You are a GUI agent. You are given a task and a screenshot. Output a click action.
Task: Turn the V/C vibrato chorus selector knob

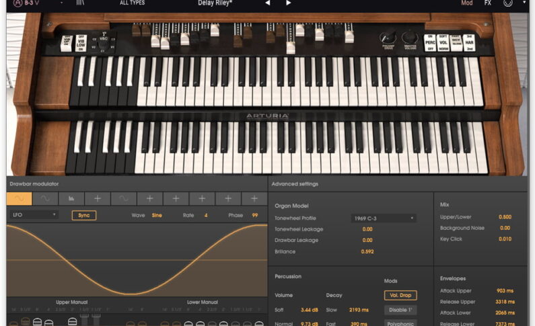[x=104, y=42]
